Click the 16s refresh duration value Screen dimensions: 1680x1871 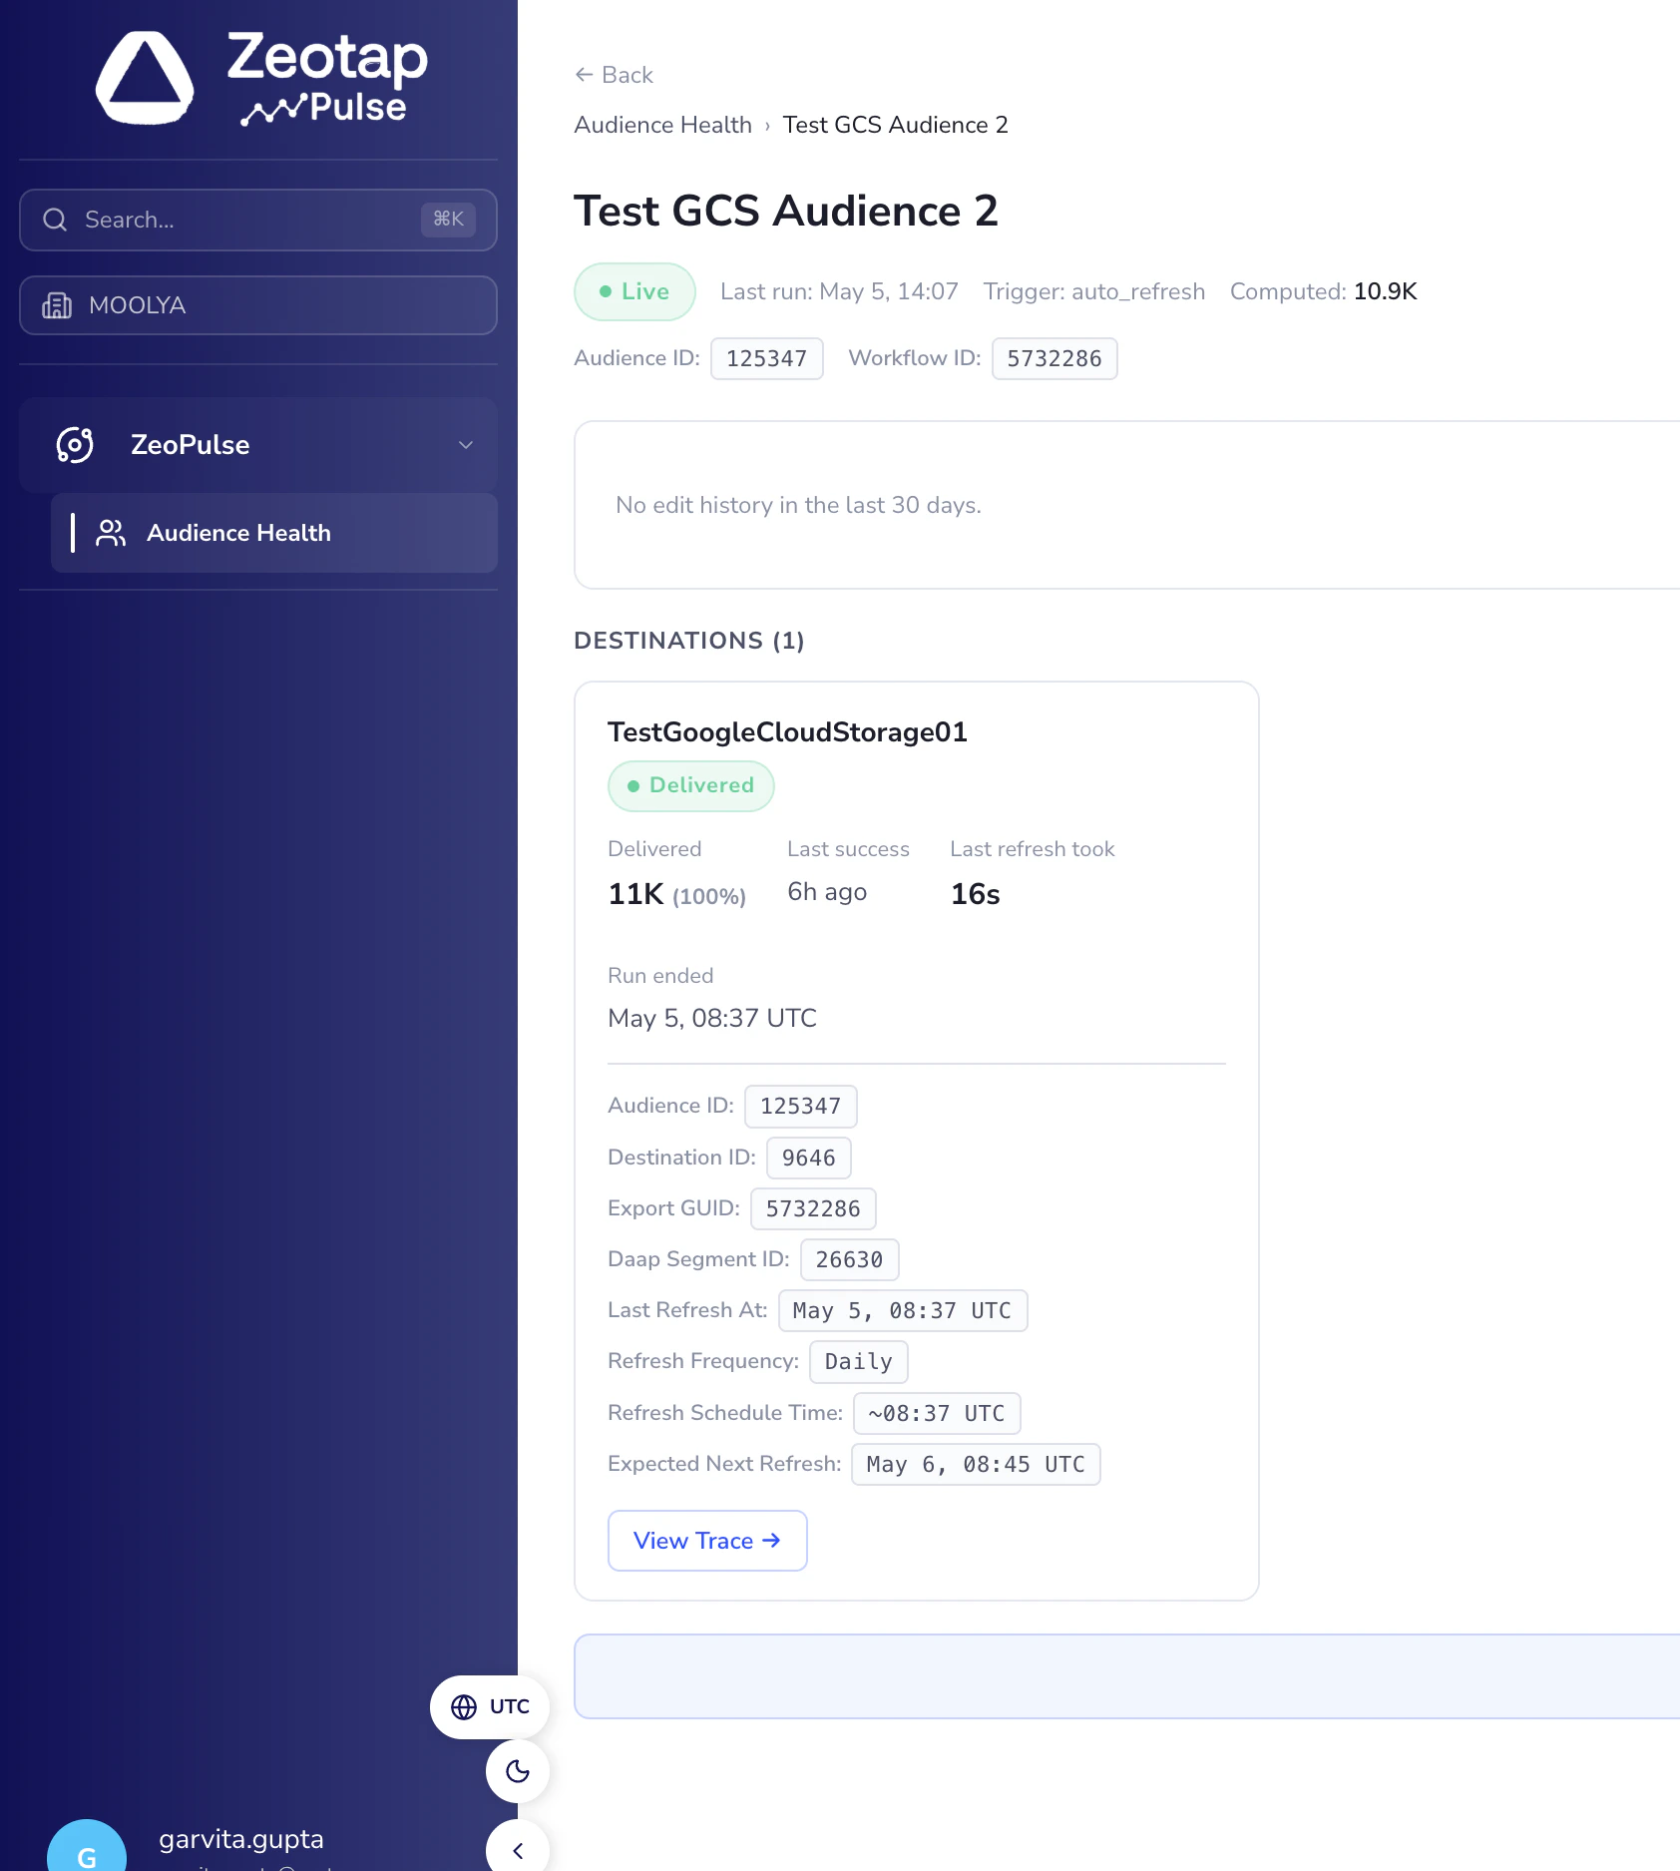tap(975, 894)
